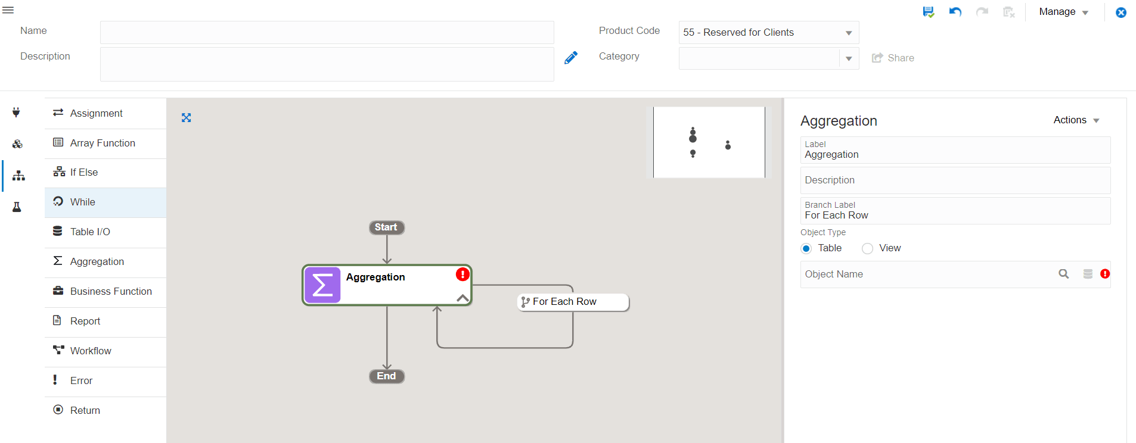
Task: Click the Start node on canvas
Action: (386, 227)
